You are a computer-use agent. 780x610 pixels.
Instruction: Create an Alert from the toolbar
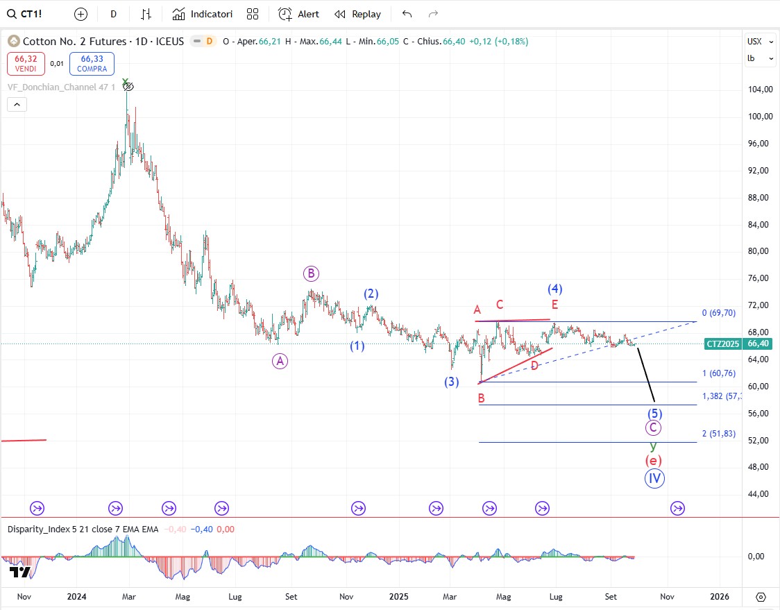tap(299, 14)
